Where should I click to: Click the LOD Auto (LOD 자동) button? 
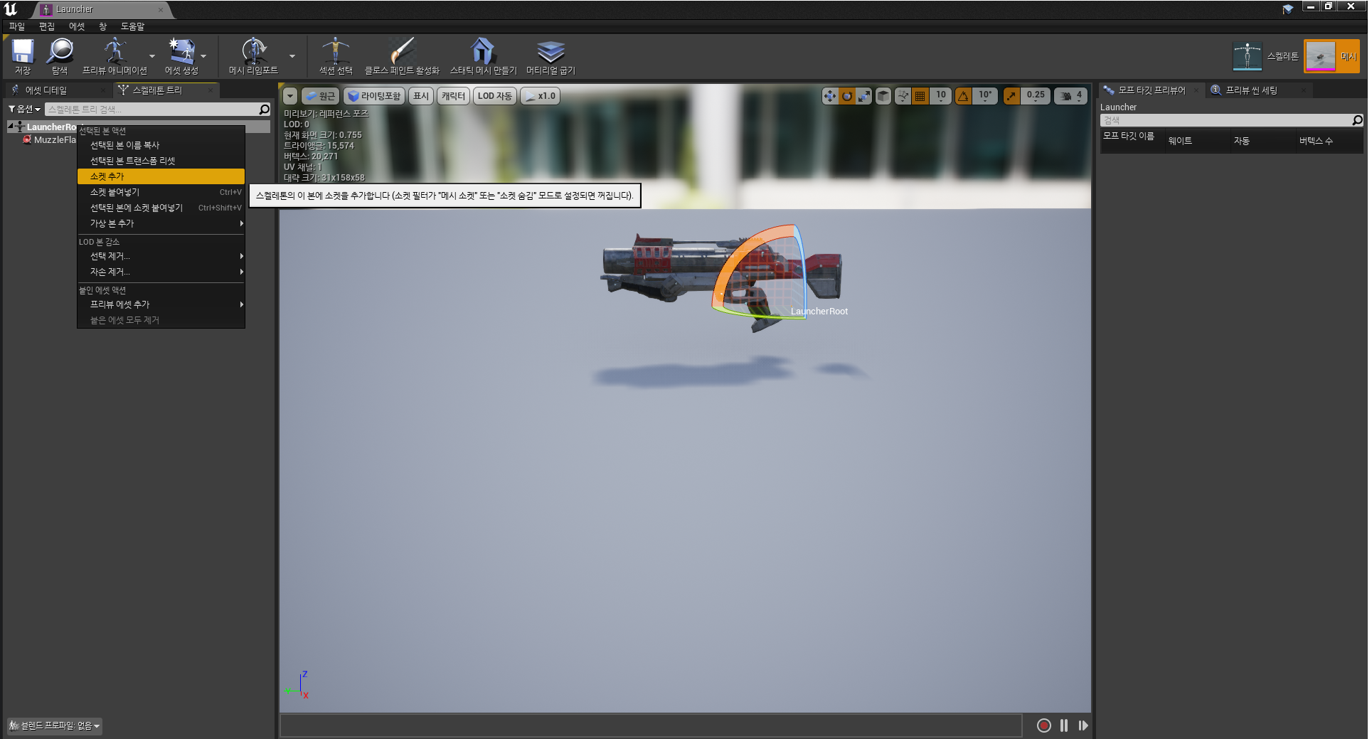(x=495, y=96)
